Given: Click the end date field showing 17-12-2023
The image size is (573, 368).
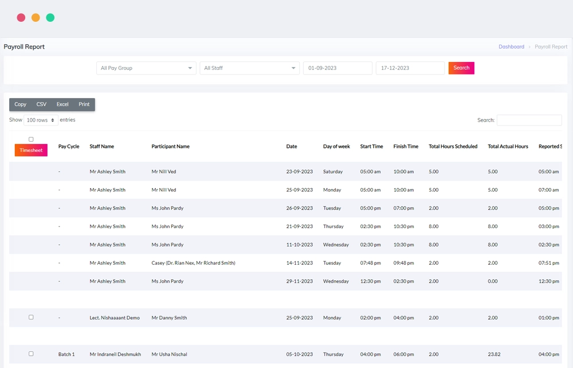Looking at the screenshot, I should 410,68.
